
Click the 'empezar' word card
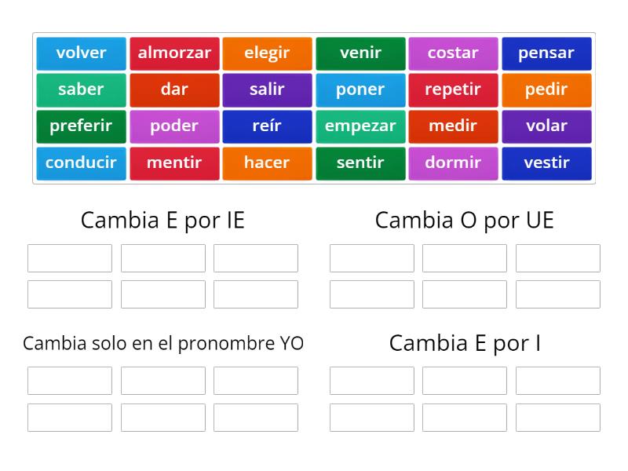[360, 126]
